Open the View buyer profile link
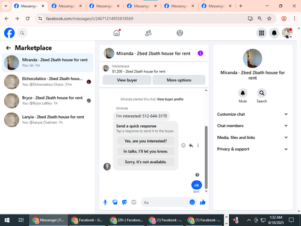The height and width of the screenshot is (226, 301). 170,99
